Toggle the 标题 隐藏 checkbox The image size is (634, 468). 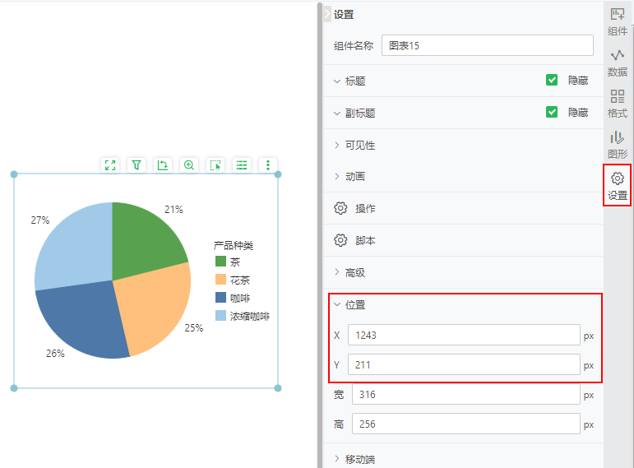tap(552, 81)
